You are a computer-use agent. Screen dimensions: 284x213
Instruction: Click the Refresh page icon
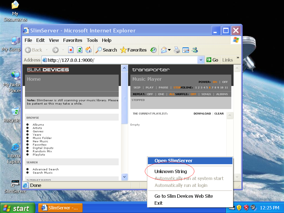80,50
